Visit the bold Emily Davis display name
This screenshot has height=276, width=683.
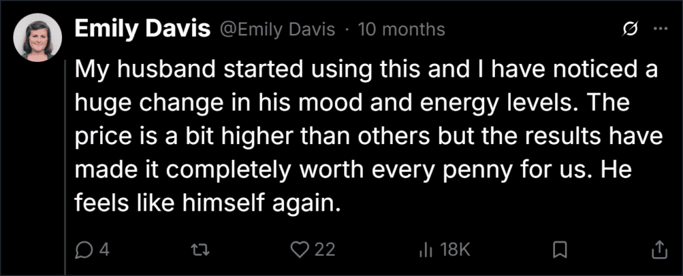click(143, 29)
